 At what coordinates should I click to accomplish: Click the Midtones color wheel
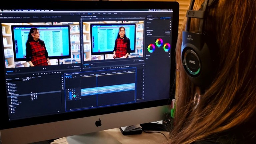click(159, 42)
